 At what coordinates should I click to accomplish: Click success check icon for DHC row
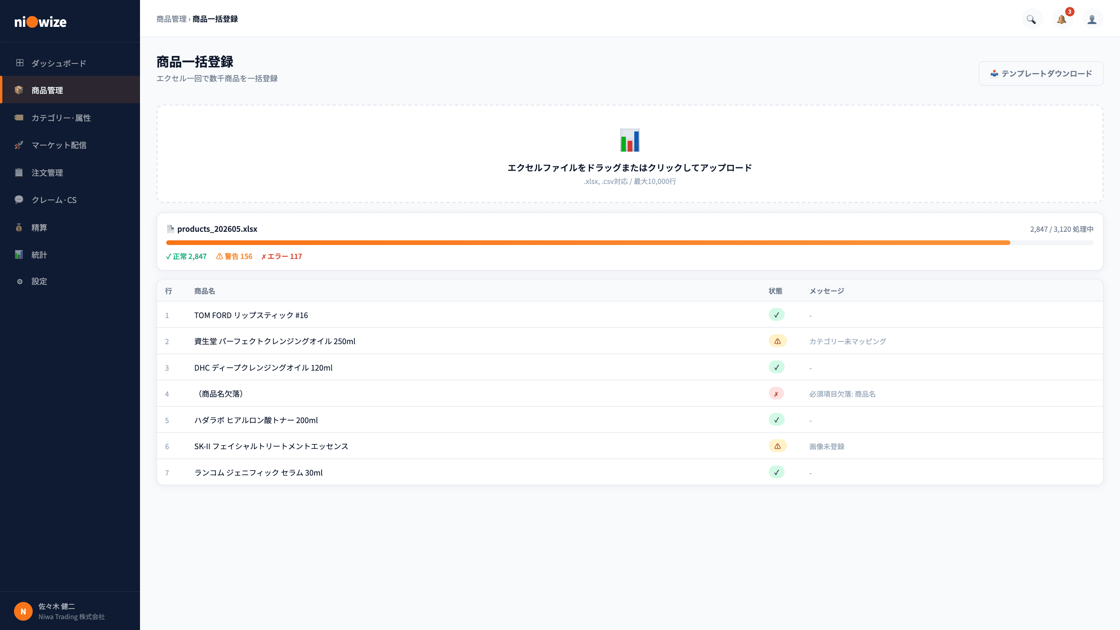[777, 367]
